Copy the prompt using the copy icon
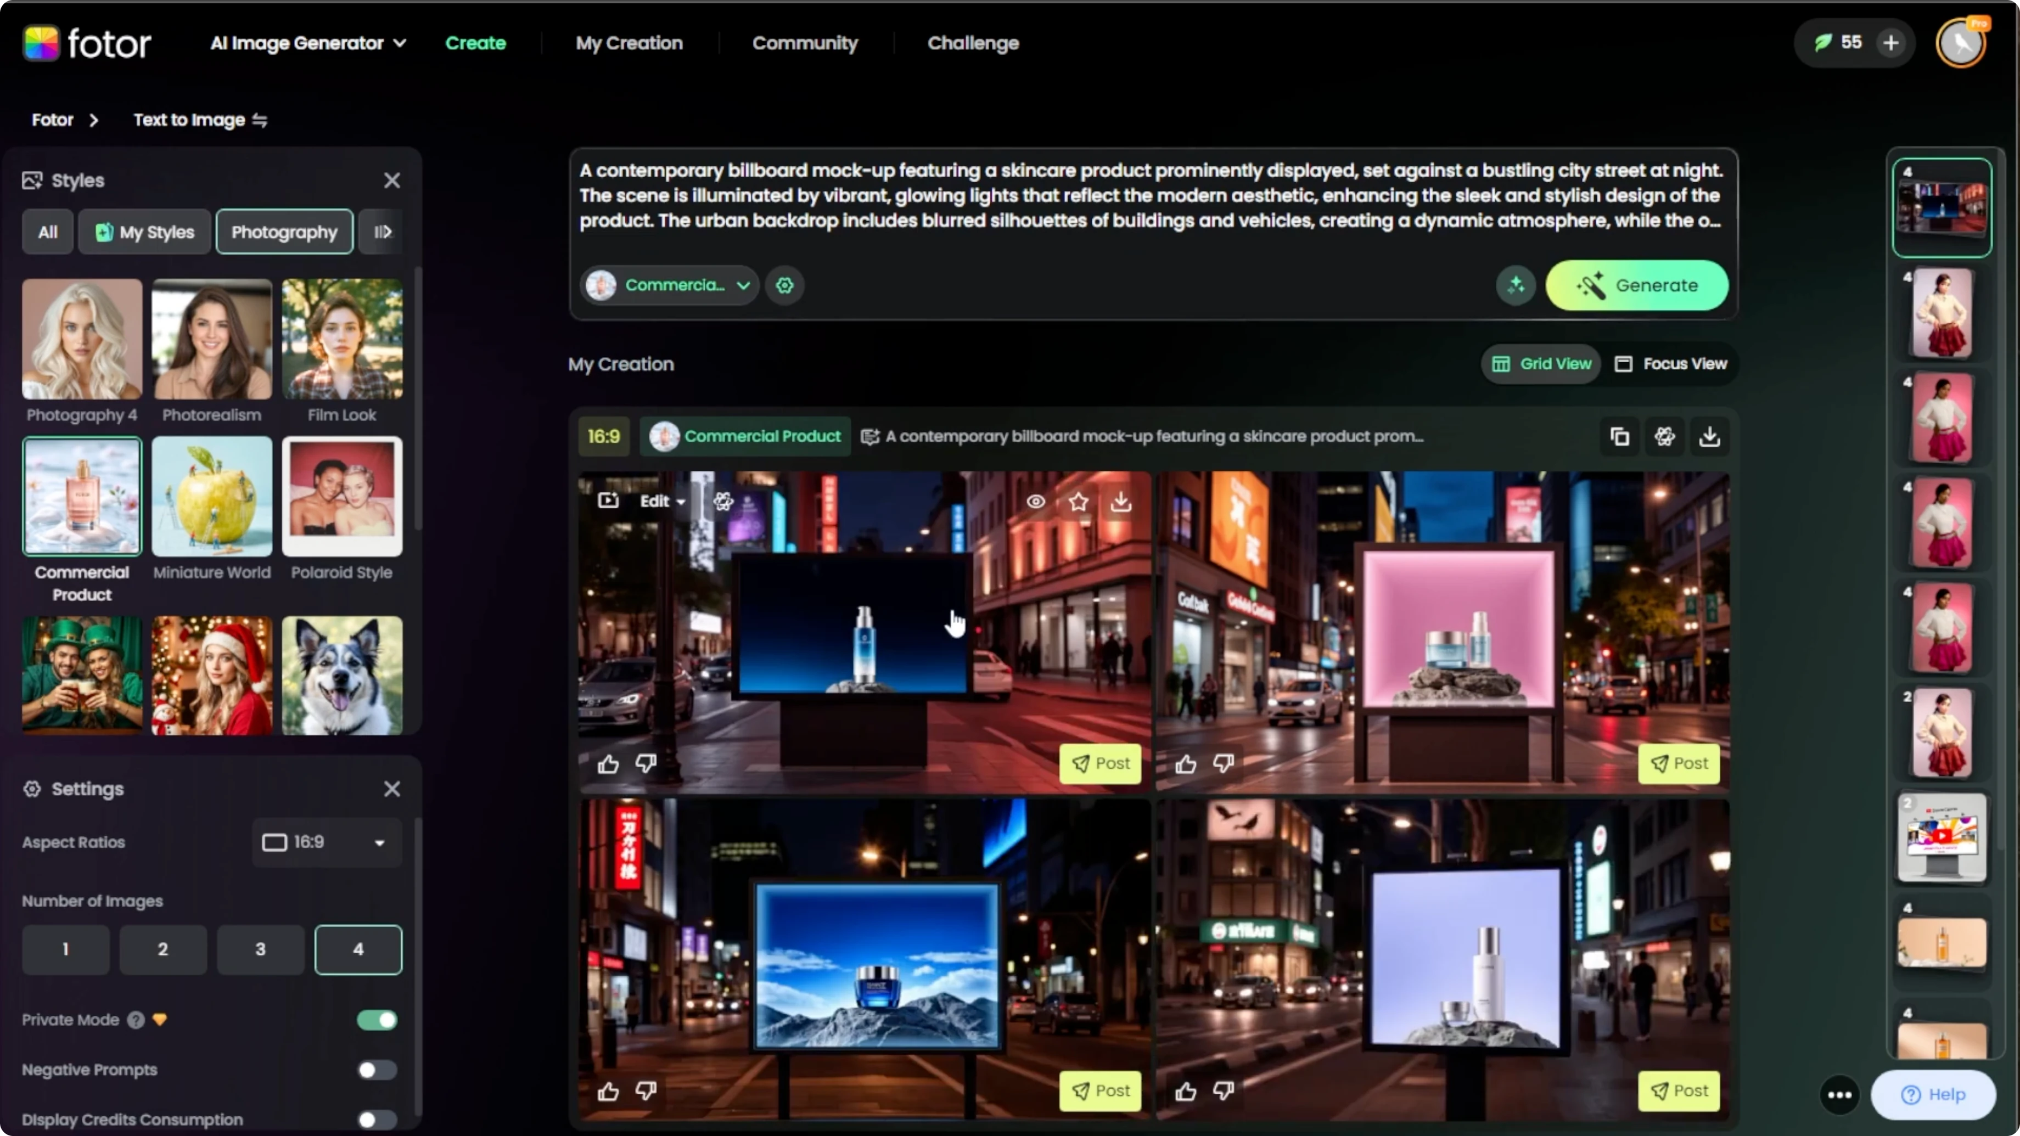The width and height of the screenshot is (2020, 1136). coord(1619,436)
